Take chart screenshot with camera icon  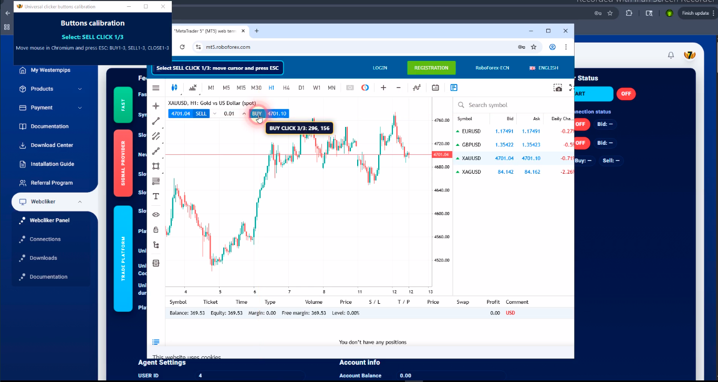558,88
